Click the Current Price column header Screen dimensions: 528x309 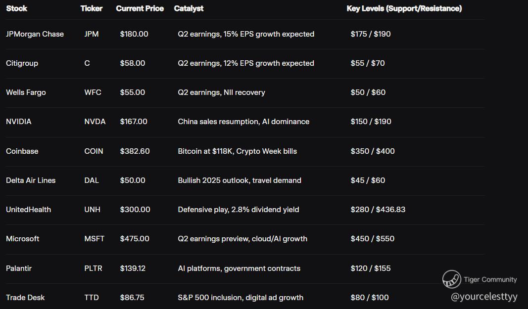tap(140, 8)
